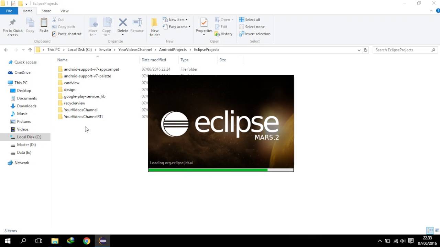
Task: Show hidden system tray icons
Action: 379,241
